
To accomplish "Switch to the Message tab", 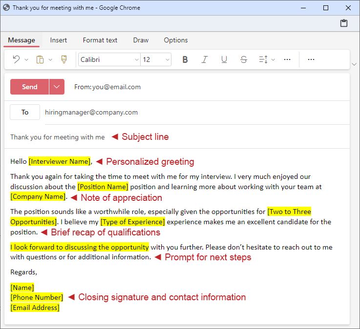I will pyautogui.click(x=21, y=40).
